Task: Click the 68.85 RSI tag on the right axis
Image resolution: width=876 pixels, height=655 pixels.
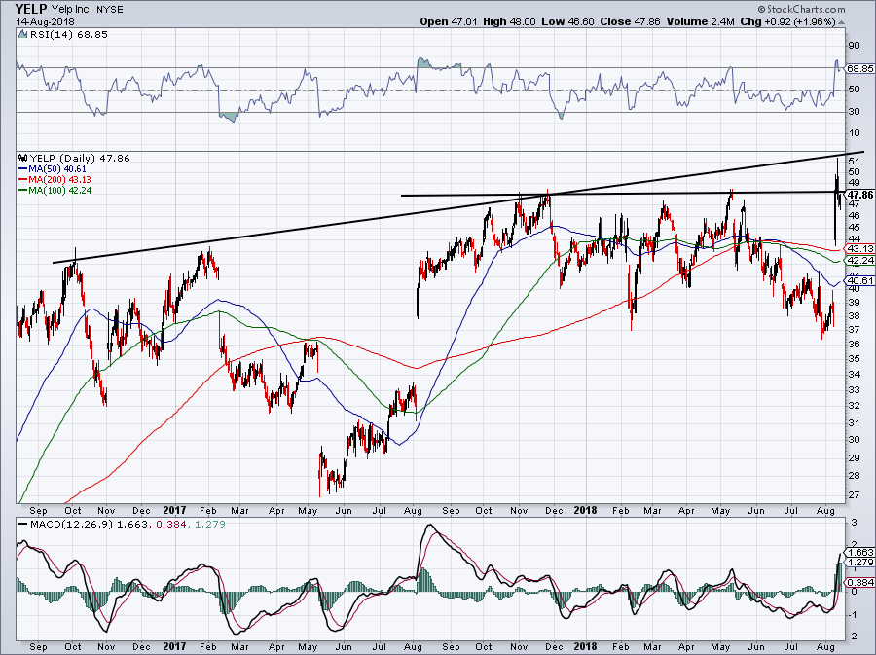Action: pos(859,69)
